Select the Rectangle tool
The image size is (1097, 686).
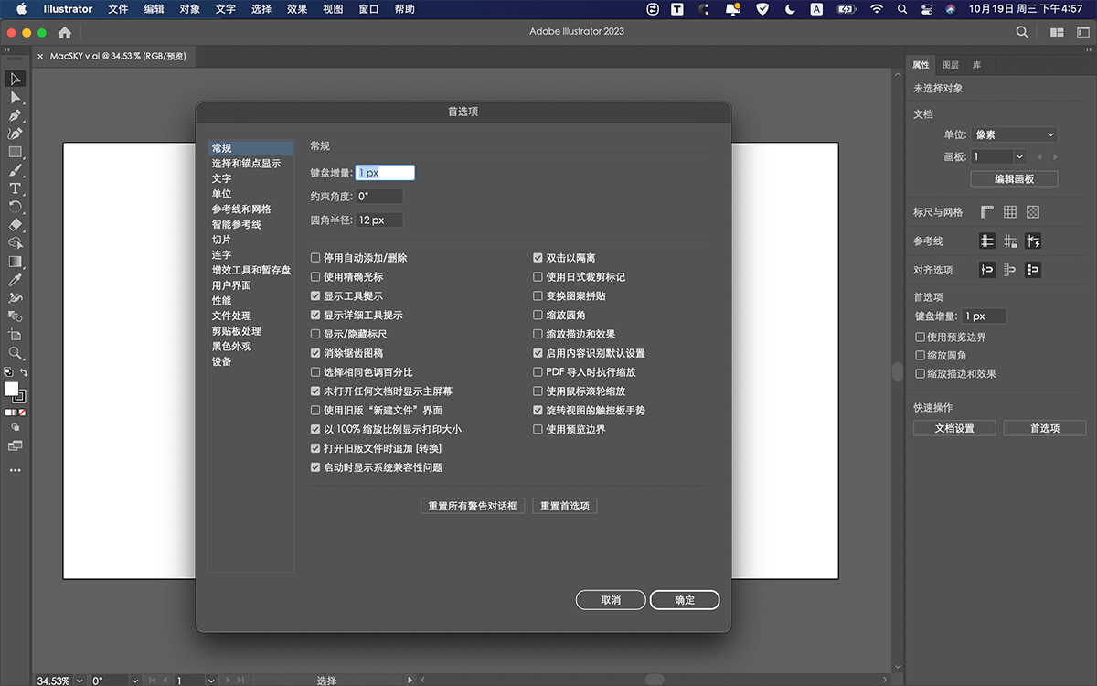(16, 153)
